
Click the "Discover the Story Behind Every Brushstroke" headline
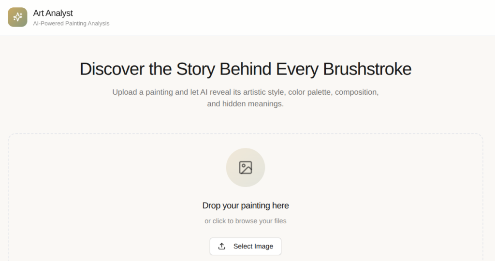pyautogui.click(x=246, y=69)
